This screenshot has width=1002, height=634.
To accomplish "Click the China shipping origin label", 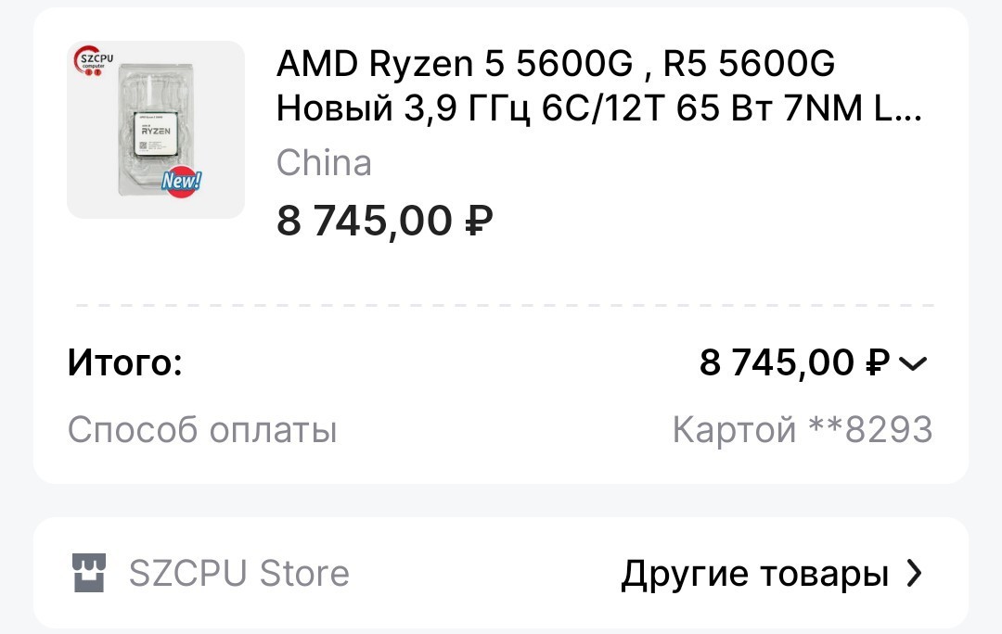I will 324,163.
